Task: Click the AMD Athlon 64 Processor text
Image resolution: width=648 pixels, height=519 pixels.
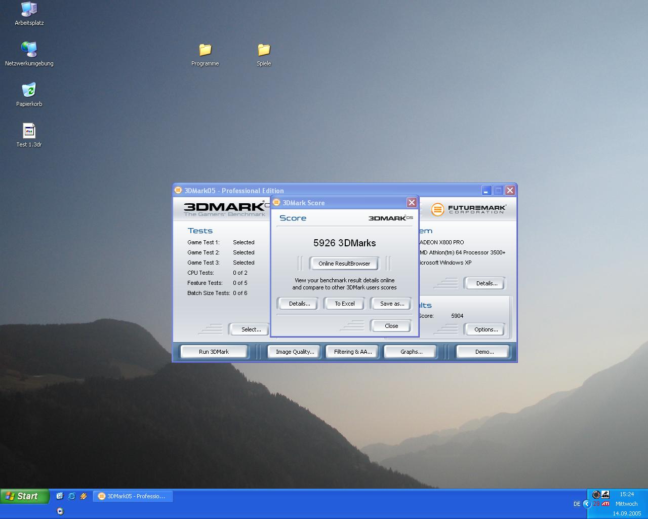Action: point(462,252)
